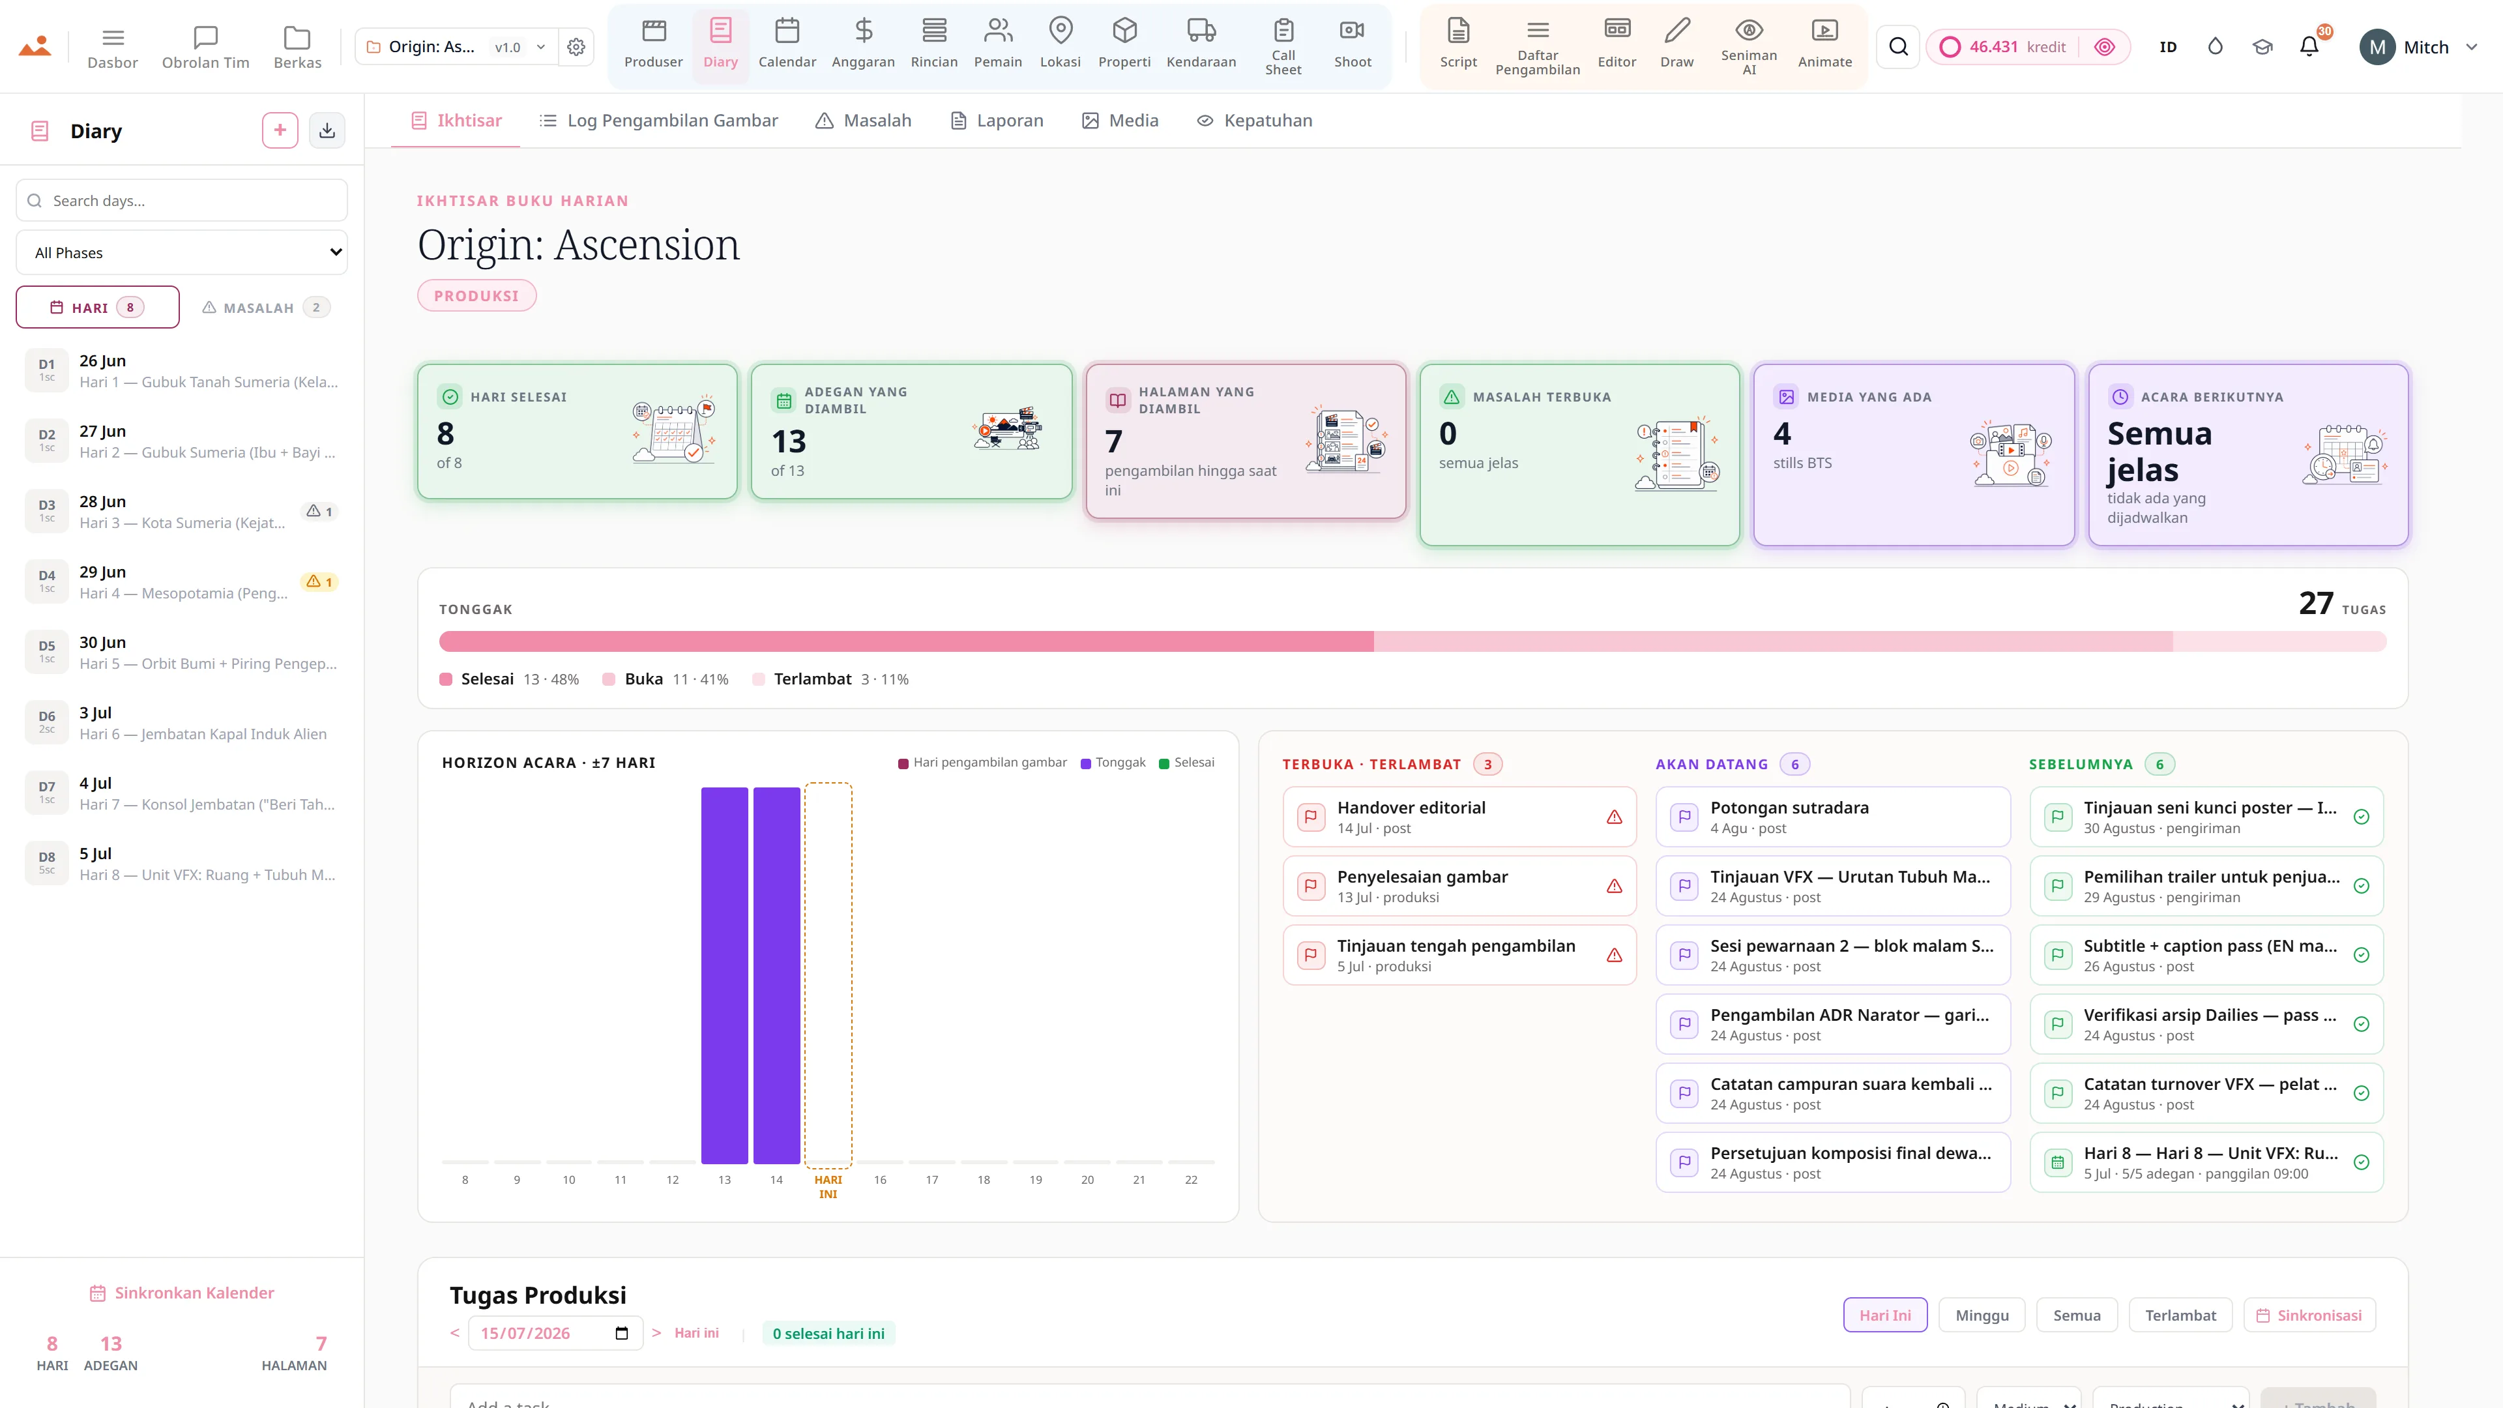Expand the All Phases dropdown
Image resolution: width=2503 pixels, height=1408 pixels.
click(182, 253)
